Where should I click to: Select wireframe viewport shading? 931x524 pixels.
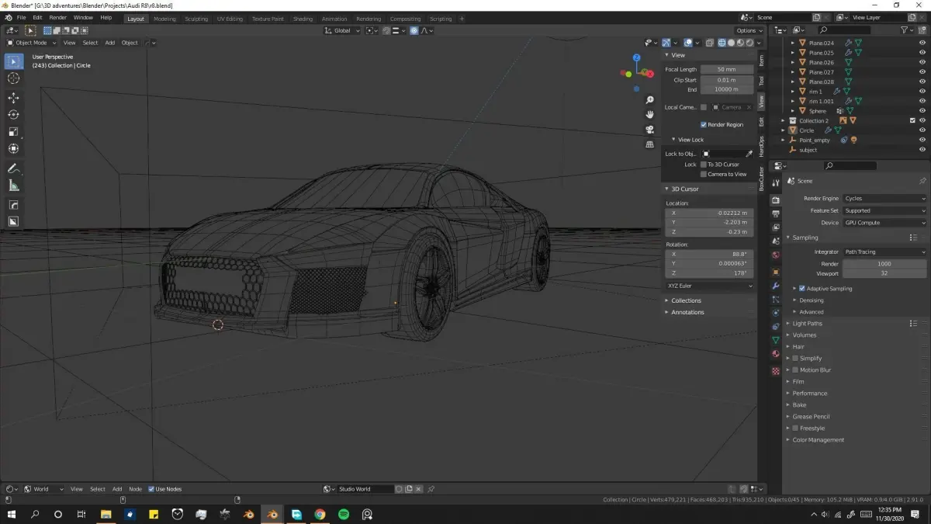point(722,43)
